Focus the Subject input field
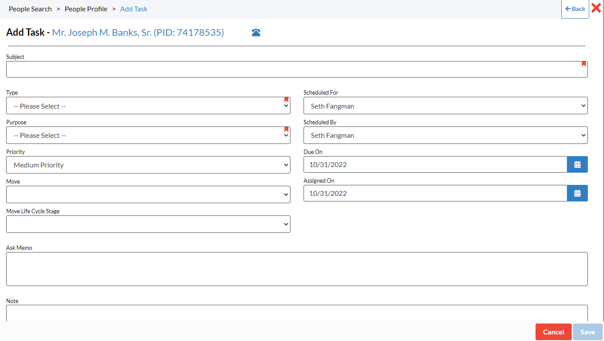The width and height of the screenshot is (604, 341). pyautogui.click(x=297, y=69)
